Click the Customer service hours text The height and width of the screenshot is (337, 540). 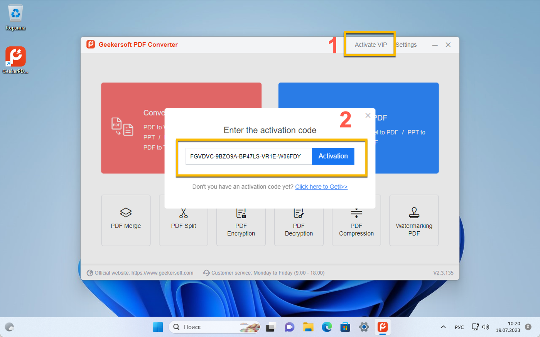(x=268, y=273)
